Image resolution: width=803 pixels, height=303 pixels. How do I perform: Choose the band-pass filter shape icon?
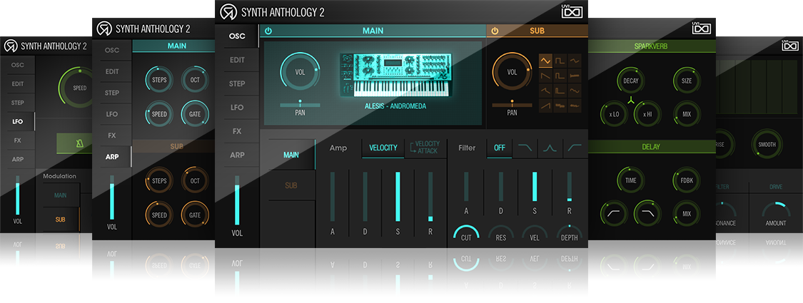[x=550, y=148]
